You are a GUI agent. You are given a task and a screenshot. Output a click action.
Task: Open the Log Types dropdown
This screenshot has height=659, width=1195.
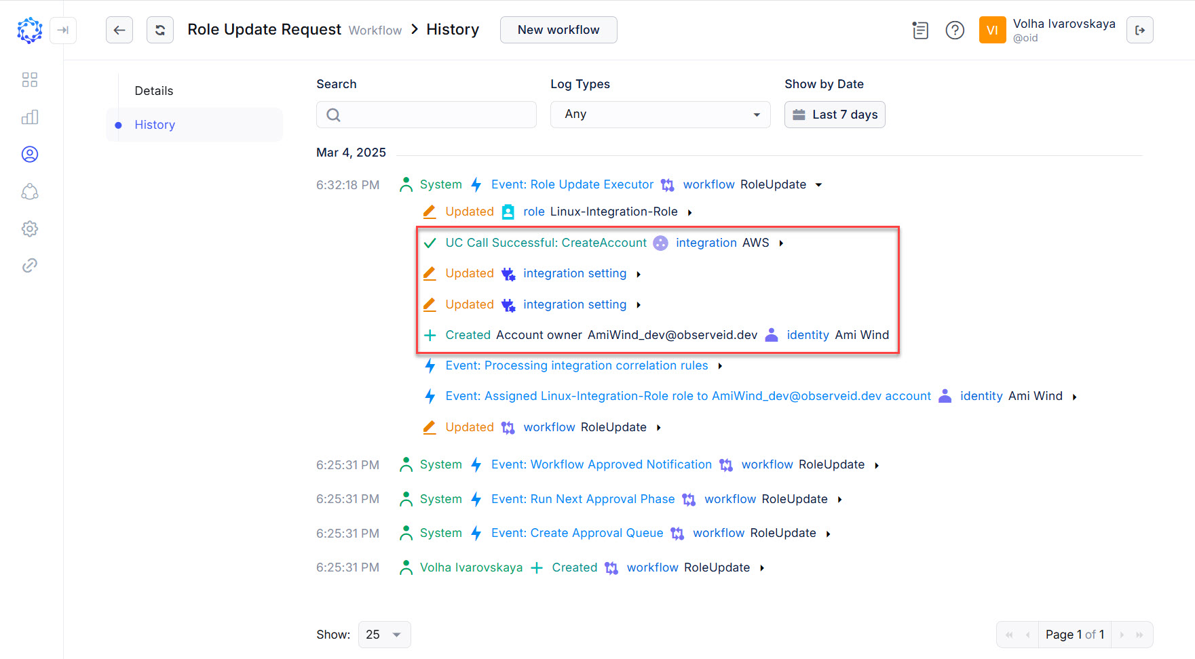click(x=660, y=115)
